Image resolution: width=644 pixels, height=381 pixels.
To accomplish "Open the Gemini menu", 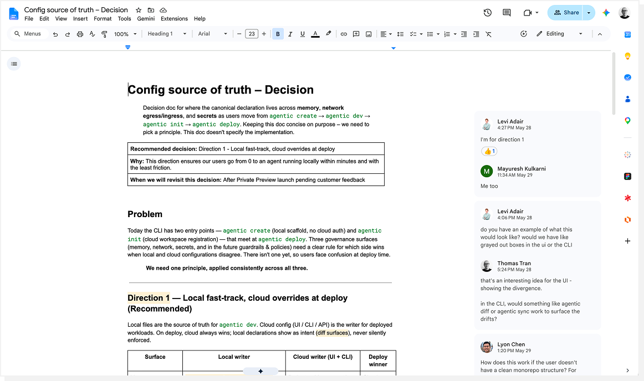I will coord(146,18).
